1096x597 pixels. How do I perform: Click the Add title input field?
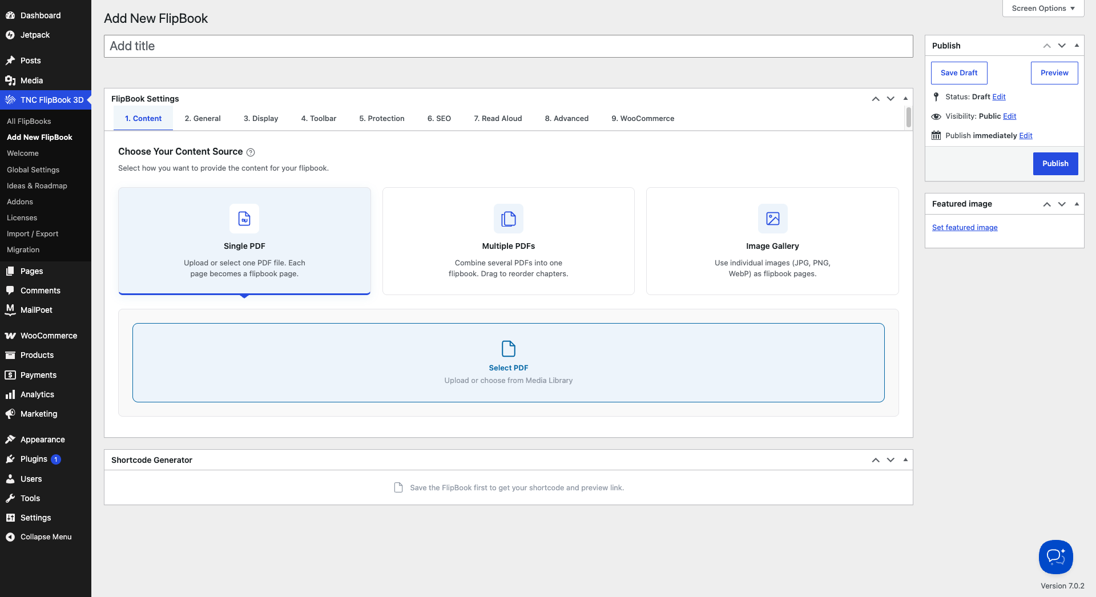509,46
